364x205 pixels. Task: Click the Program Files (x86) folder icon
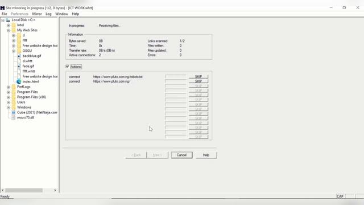click(x=14, y=97)
